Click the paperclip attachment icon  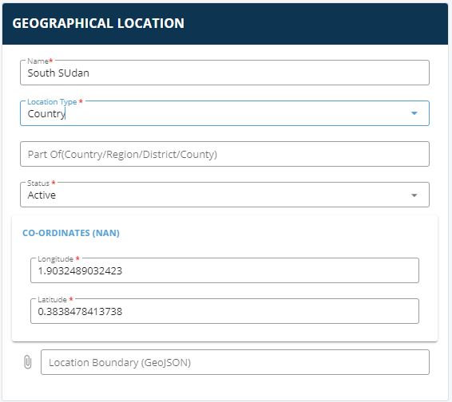[x=27, y=362]
